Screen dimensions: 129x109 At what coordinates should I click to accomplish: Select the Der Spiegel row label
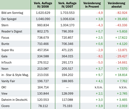coord(9,19)
